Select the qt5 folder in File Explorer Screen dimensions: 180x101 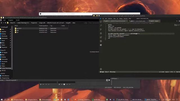click(17, 33)
